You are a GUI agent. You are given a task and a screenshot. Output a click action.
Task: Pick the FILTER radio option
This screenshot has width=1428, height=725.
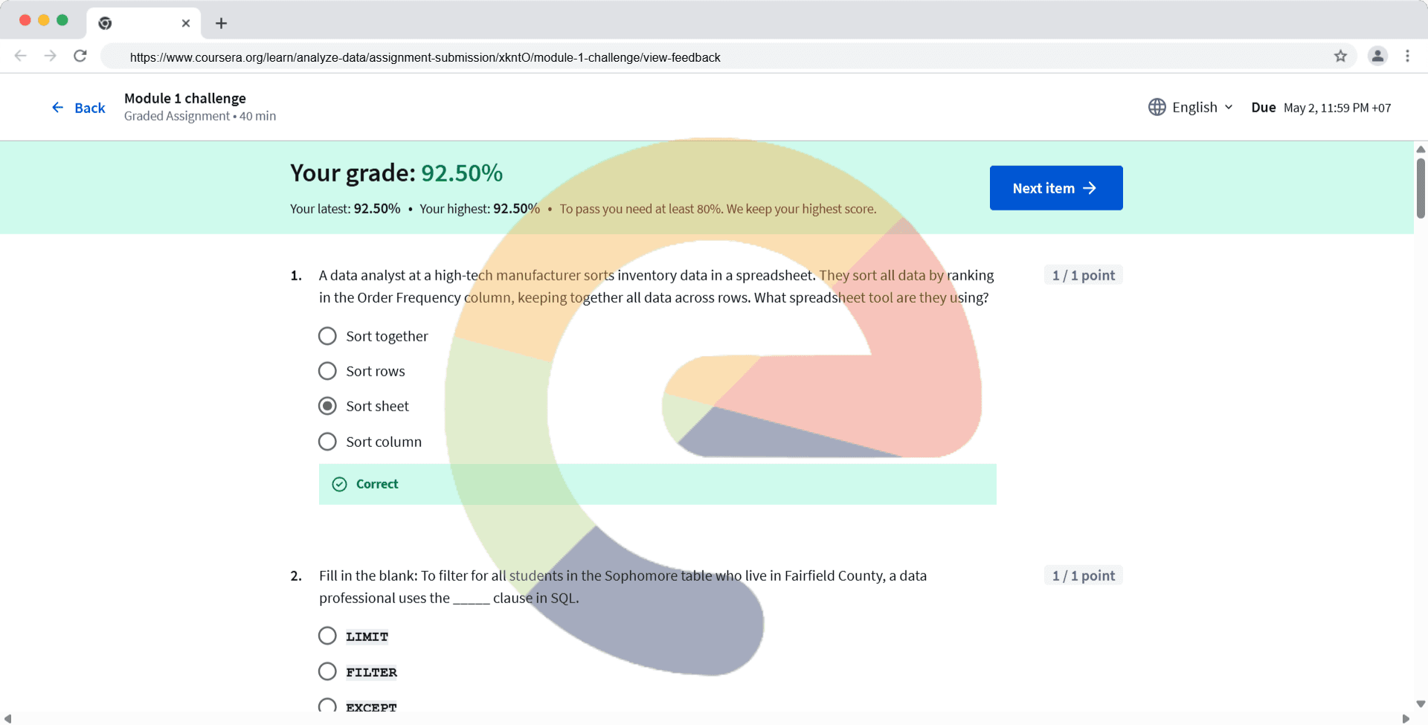click(x=327, y=671)
